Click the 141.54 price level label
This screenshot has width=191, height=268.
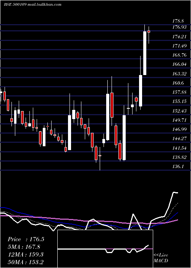coord(180,148)
